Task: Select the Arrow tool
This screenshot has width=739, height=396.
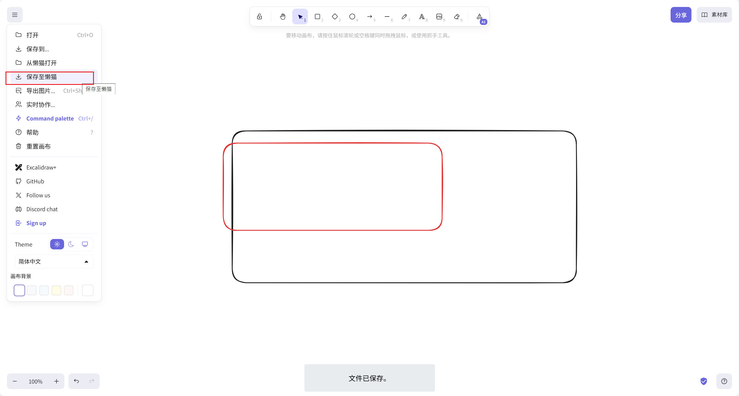Action: pos(370,17)
